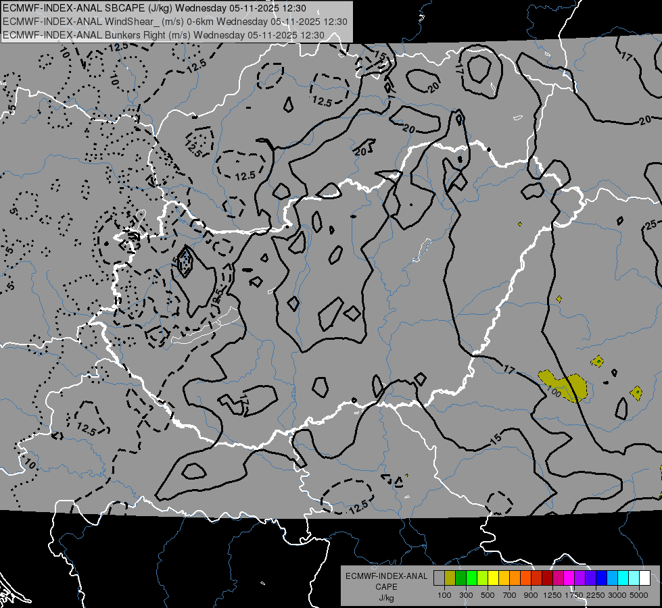662x608 pixels.
Task: Pick the white swatch at the legend end
Action: (645, 578)
